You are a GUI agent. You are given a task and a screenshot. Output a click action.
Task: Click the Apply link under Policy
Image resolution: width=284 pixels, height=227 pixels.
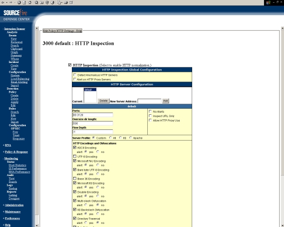(x=15, y=102)
